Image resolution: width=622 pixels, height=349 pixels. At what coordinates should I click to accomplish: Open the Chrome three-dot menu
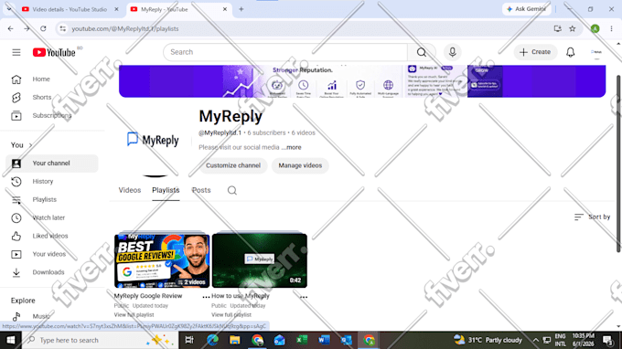[611, 29]
